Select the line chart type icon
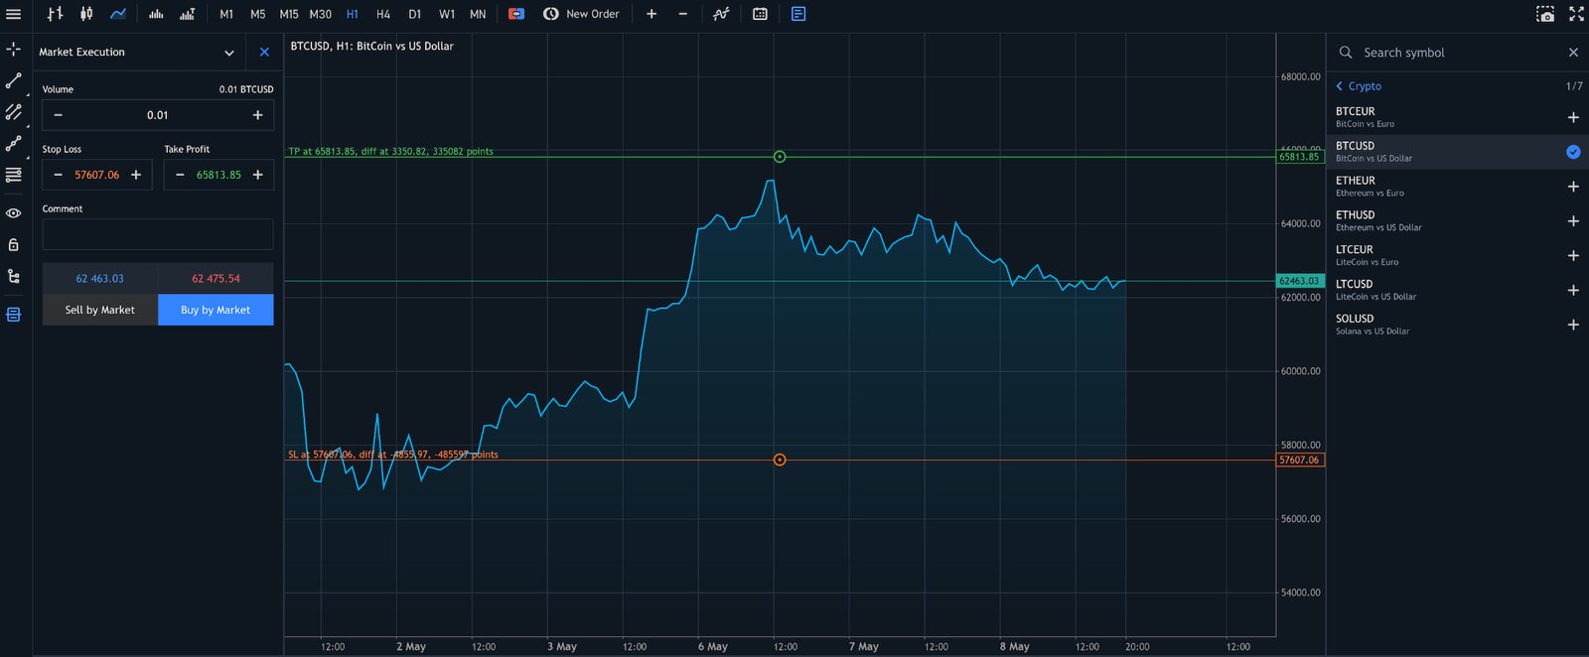This screenshot has height=657, width=1589. coord(118,14)
